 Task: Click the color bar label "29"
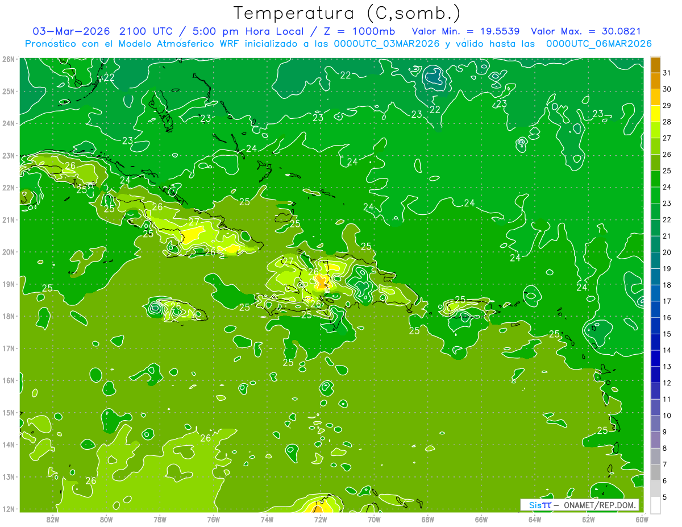tap(667, 106)
